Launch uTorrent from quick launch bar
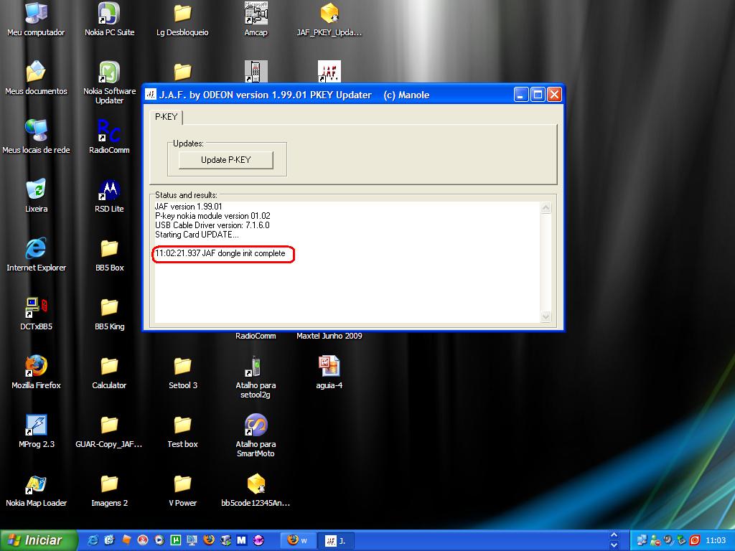 click(x=176, y=540)
